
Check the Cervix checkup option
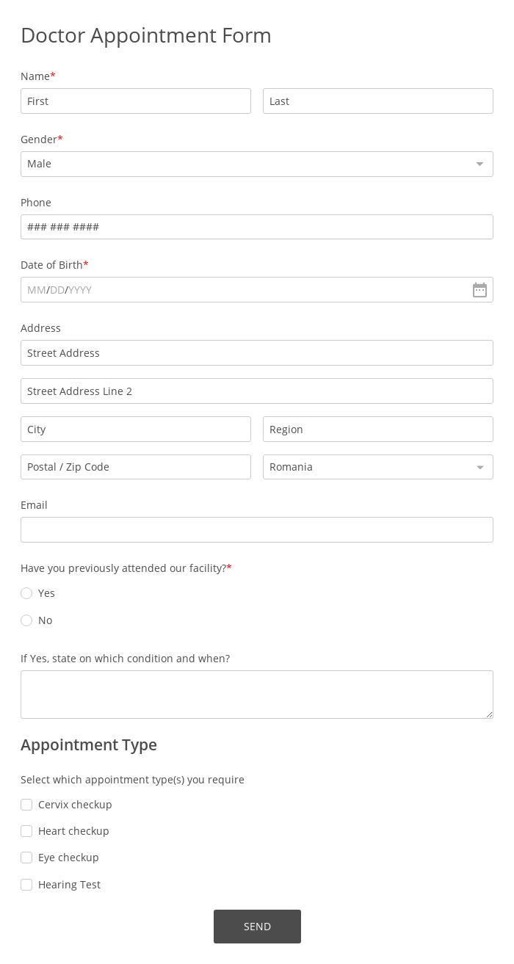tap(26, 805)
